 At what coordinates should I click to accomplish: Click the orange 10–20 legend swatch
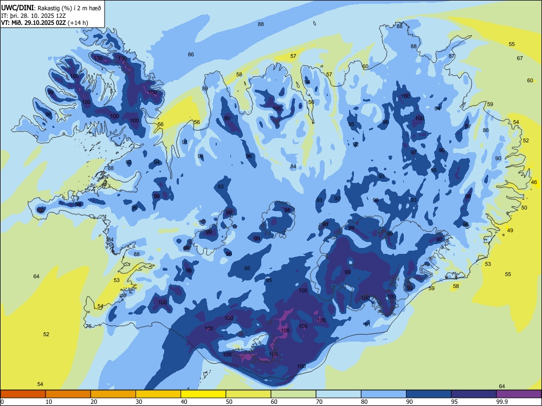click(x=68, y=394)
